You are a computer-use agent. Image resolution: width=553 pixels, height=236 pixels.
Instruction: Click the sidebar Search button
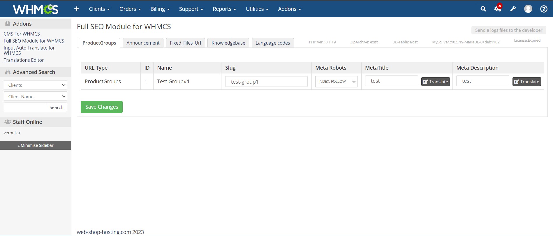57,107
